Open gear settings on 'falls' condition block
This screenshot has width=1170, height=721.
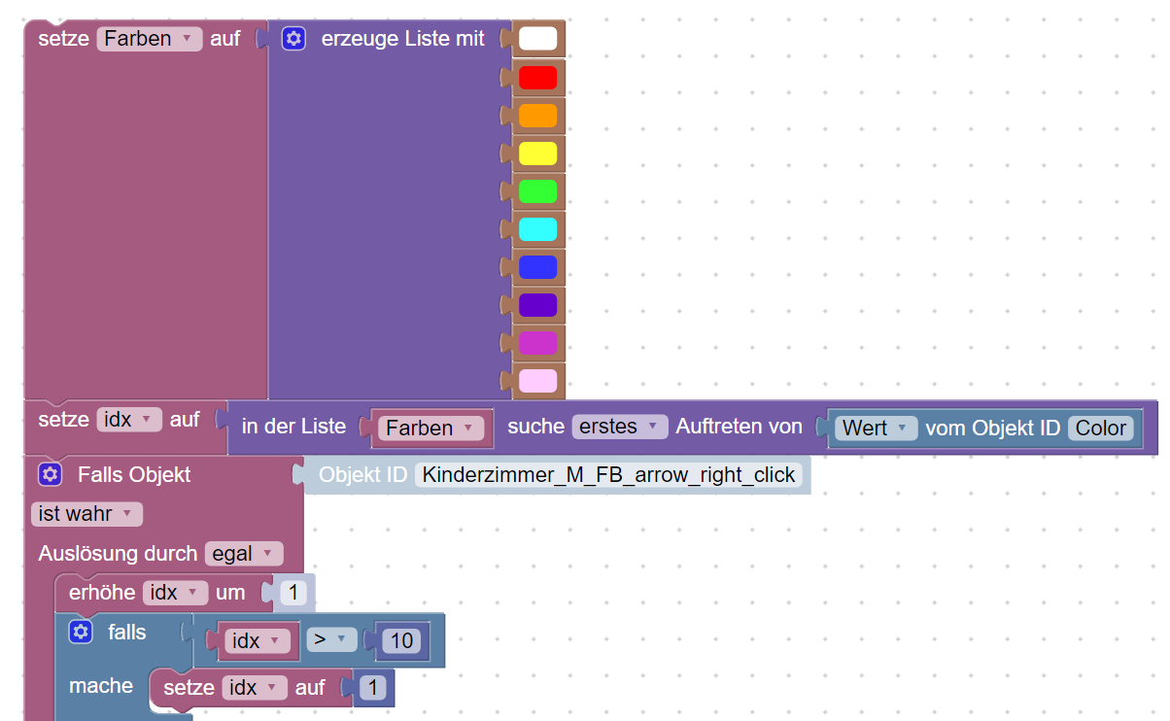81,633
